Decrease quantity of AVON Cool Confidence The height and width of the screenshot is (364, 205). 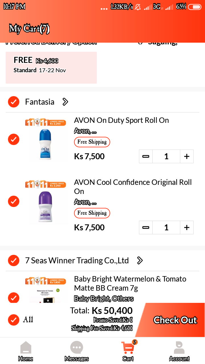tap(146, 227)
